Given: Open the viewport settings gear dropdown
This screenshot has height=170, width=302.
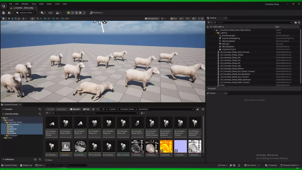Looking at the screenshot, I should (194, 19).
